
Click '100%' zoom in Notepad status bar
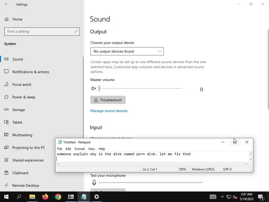182,169
